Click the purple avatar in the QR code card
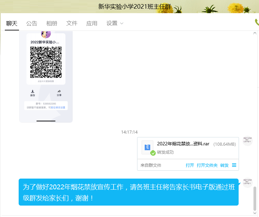The image size is (259, 217). pyautogui.click(x=46, y=34)
